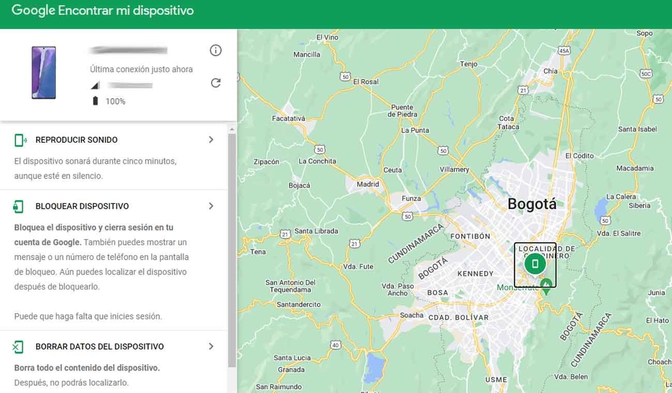The image size is (672, 393).
Task: Click the Borrar Datos erase icon
Action: point(19,346)
